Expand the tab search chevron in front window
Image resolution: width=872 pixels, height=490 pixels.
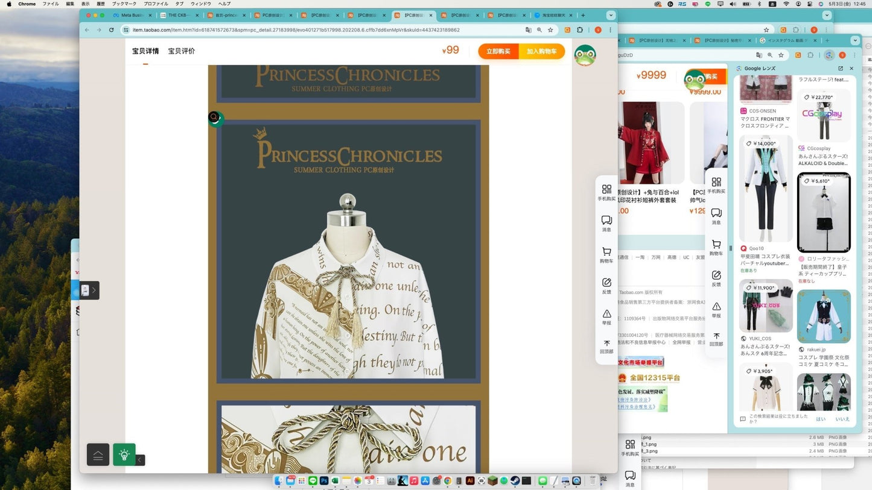[x=610, y=15]
